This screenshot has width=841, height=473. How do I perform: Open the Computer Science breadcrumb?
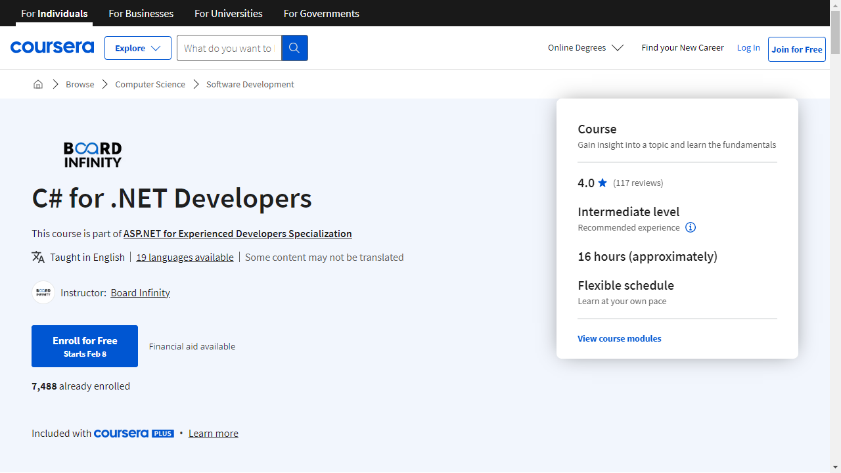150,84
